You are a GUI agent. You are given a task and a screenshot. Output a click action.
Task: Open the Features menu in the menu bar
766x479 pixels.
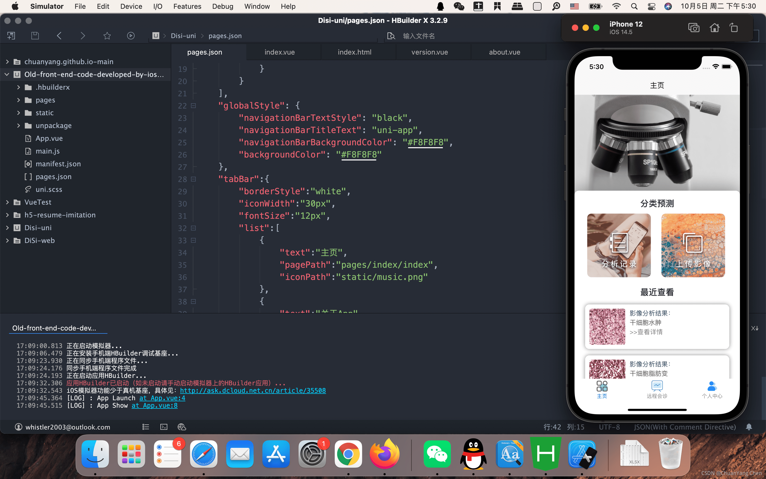click(x=187, y=6)
